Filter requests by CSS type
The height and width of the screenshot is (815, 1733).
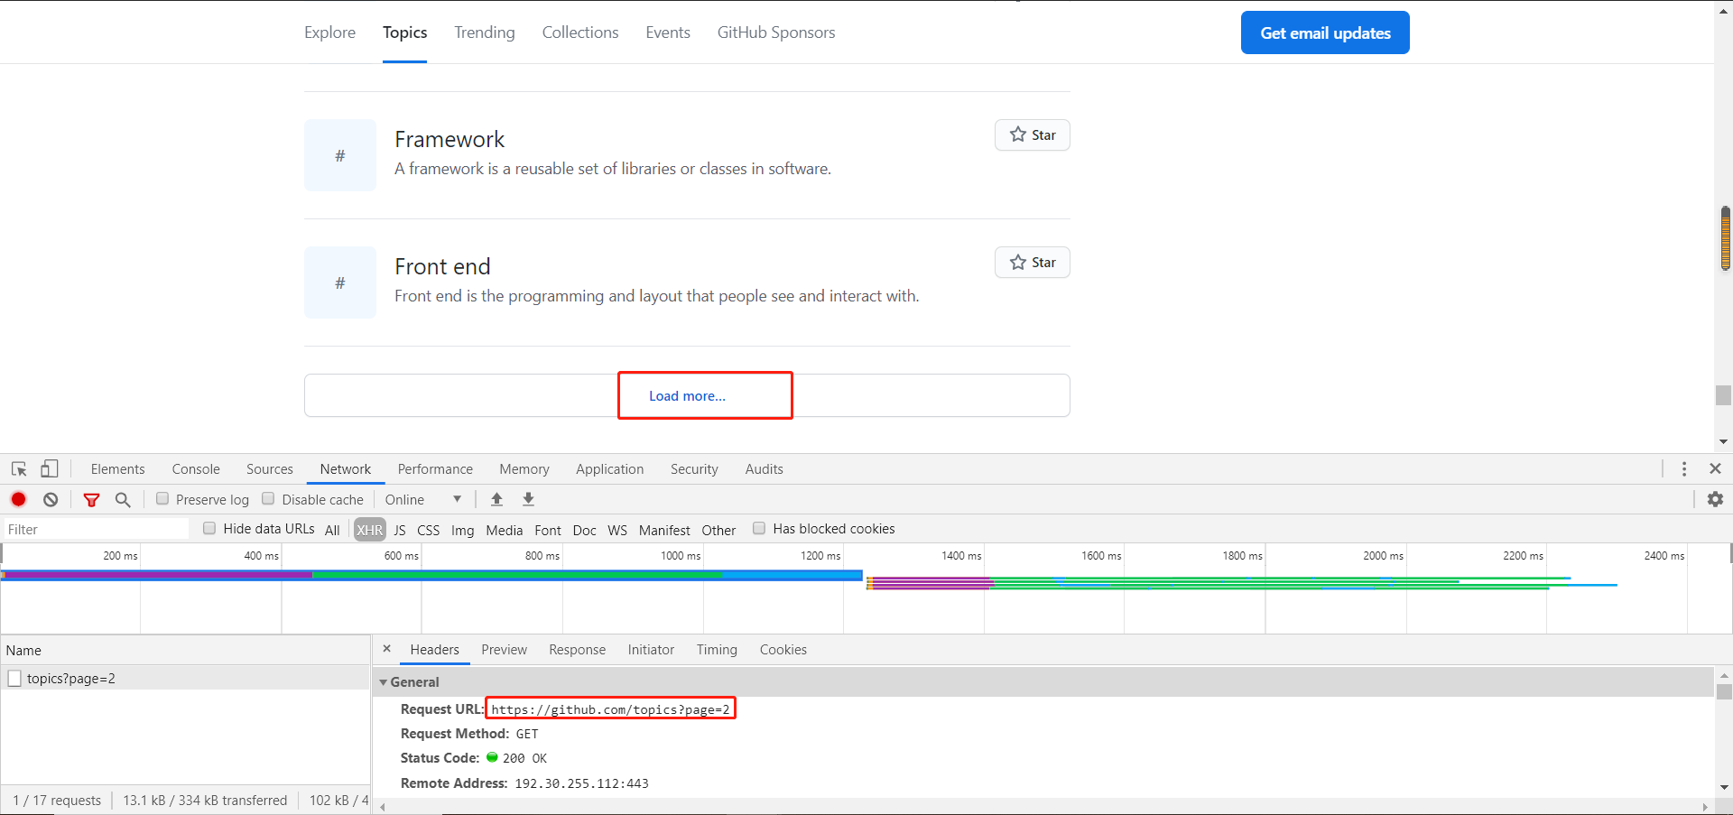coord(429,530)
